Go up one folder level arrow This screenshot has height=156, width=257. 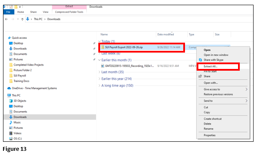(22, 19)
